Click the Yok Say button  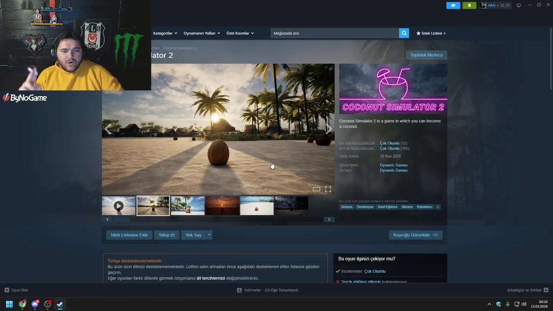(194, 235)
